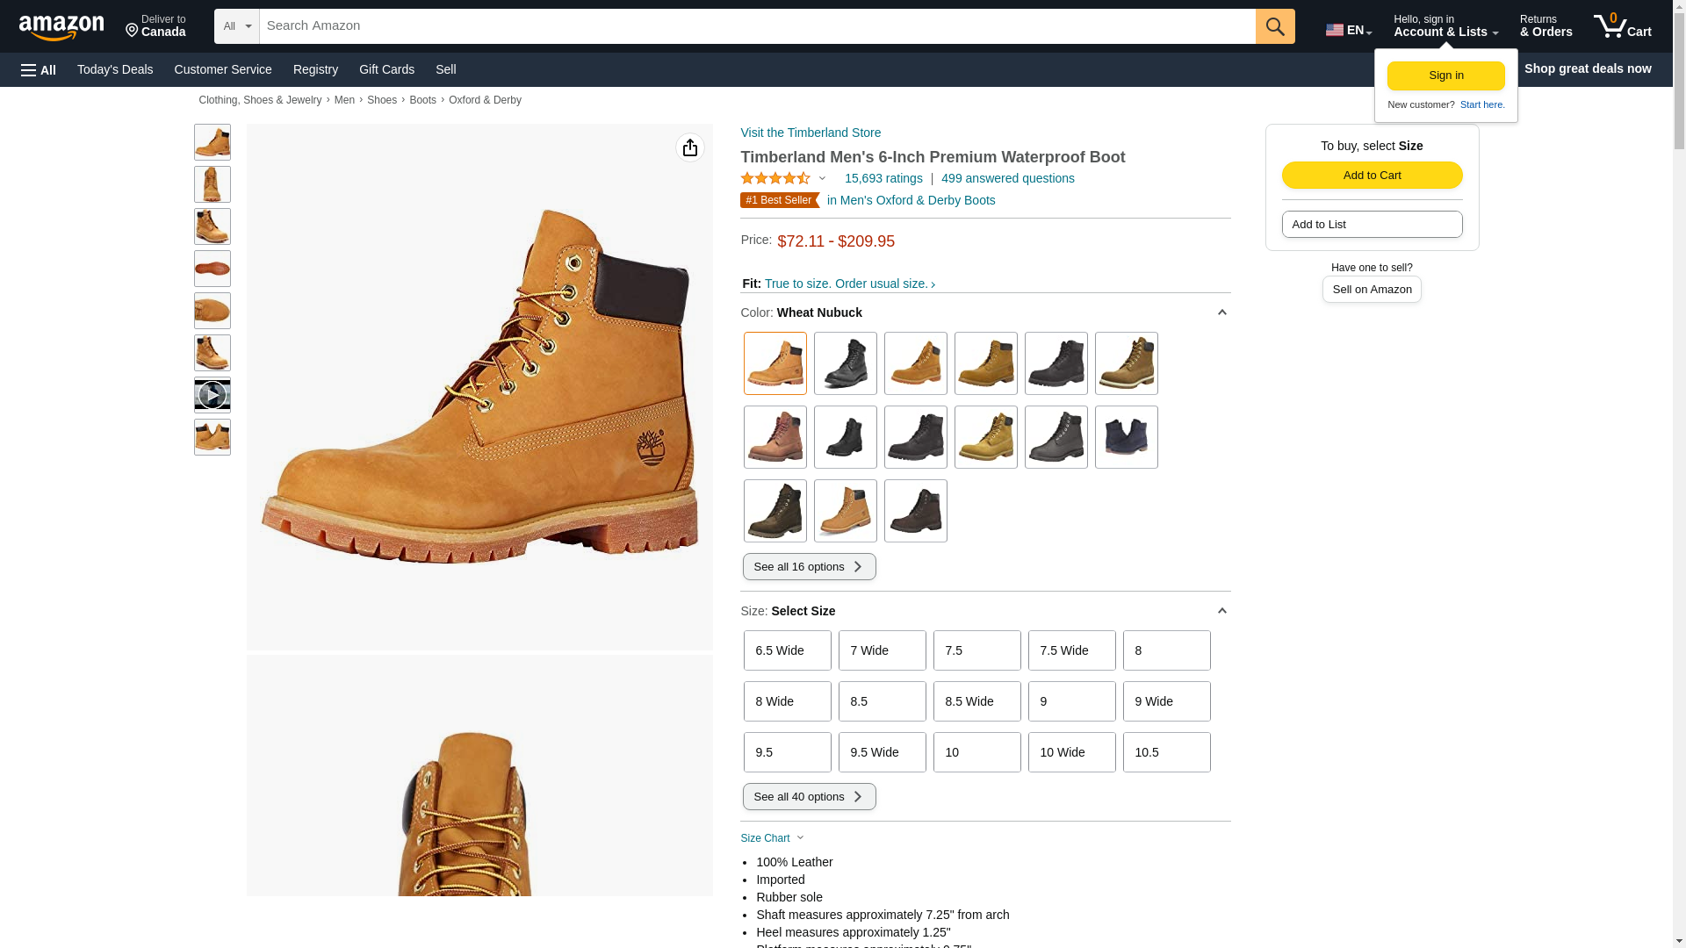The image size is (1686, 948).
Task: Open the All search category dropdown
Action: point(236,26)
